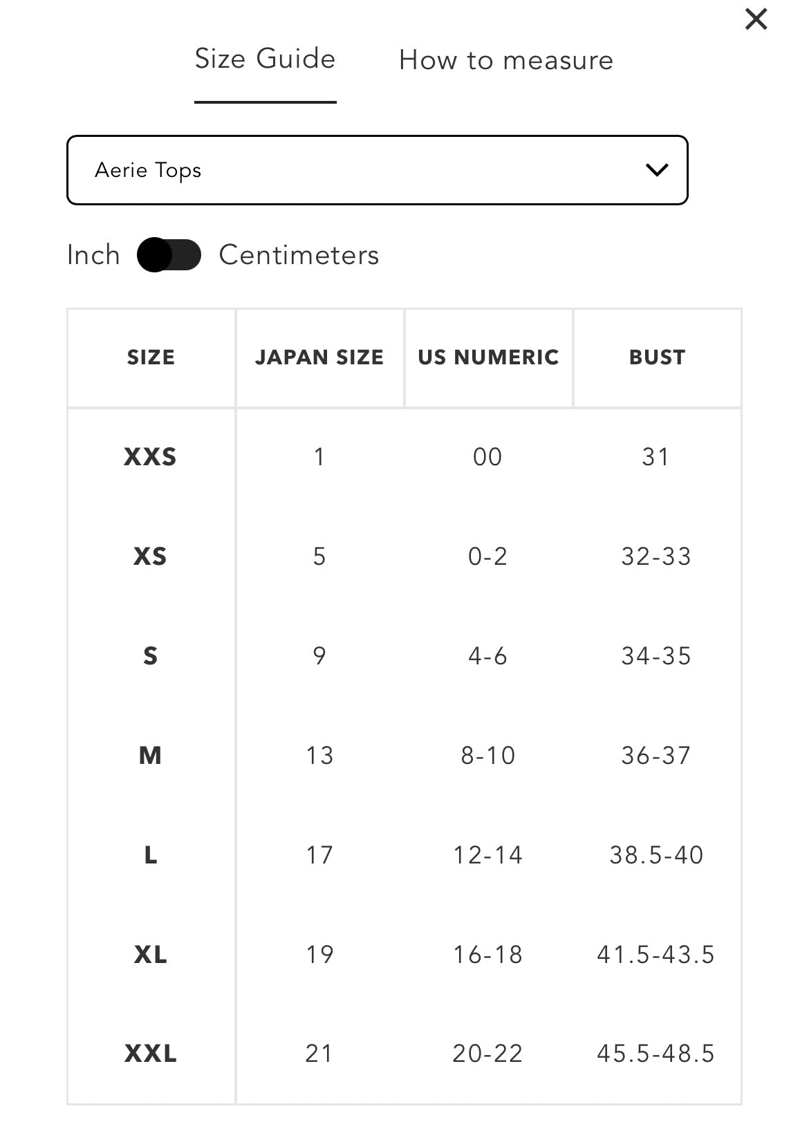This screenshot has height=1140, width=809.
Task: Click the US numeric value 8-10
Action: click(x=488, y=756)
